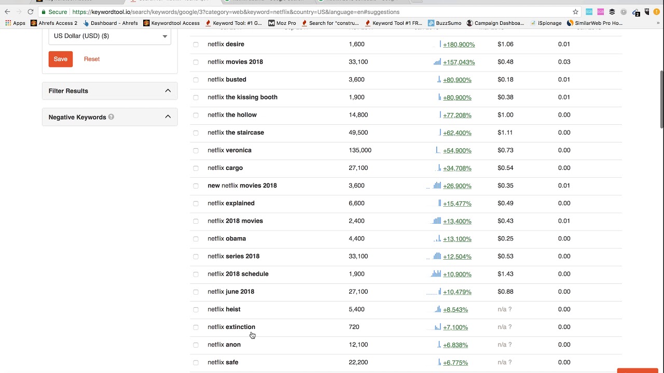The width and height of the screenshot is (664, 373).
Task: Click the address bar URL field
Action: tap(311, 12)
